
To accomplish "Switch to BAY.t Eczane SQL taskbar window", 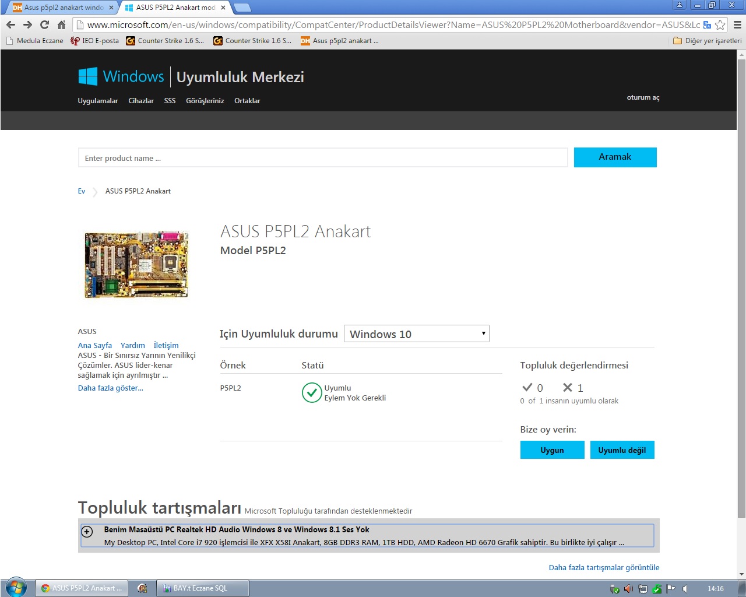I will tap(203, 588).
